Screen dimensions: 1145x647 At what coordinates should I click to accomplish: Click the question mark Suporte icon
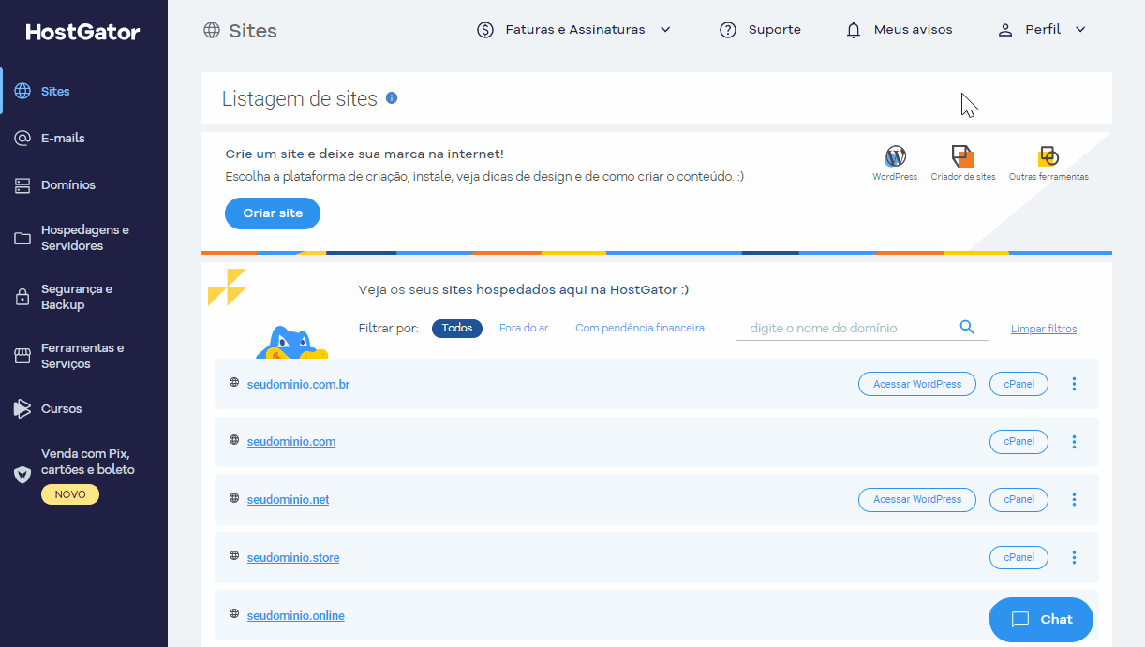[x=728, y=30]
